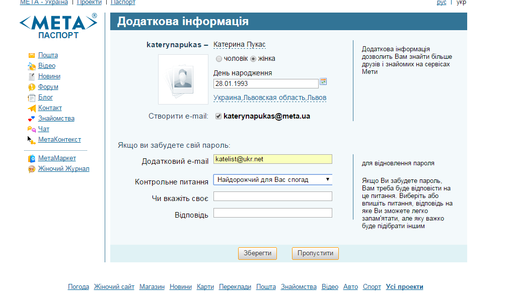Click the День народження date field
This screenshot has width=513, height=300.
click(x=266, y=83)
